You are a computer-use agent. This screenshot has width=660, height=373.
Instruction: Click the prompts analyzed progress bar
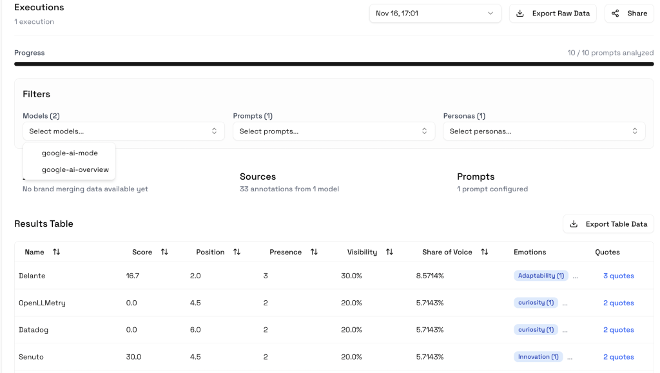point(330,64)
